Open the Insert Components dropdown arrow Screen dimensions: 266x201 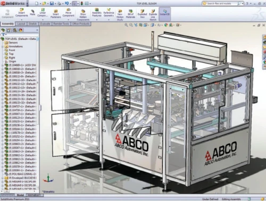(21, 20)
